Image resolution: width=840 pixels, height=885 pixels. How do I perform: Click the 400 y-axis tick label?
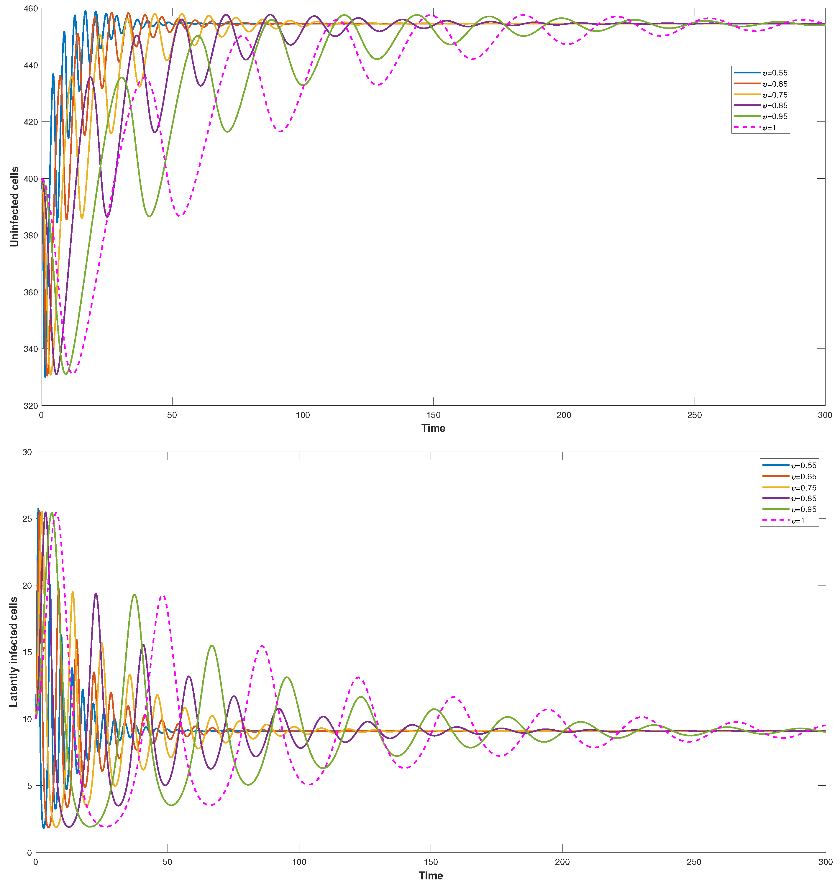30,179
